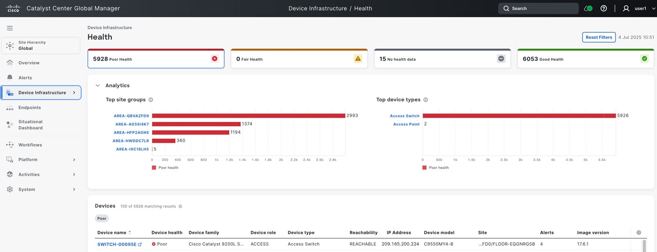
Task: Click the Poor filter chip
Action: click(x=102, y=218)
